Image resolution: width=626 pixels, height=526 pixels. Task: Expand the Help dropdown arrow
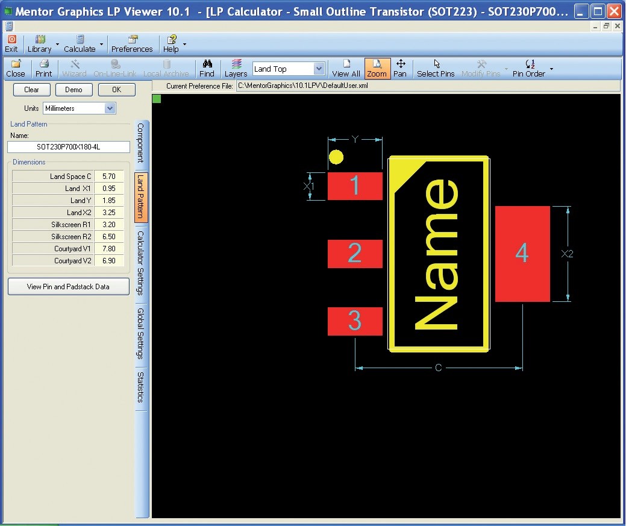tap(184, 44)
